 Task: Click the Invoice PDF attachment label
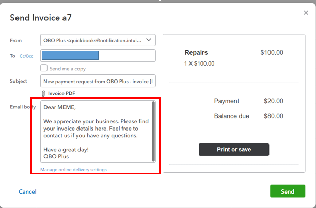pos(61,93)
